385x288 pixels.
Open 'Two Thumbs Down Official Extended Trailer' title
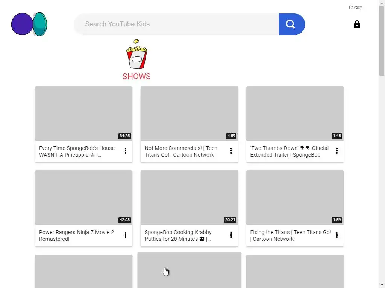[x=289, y=151]
